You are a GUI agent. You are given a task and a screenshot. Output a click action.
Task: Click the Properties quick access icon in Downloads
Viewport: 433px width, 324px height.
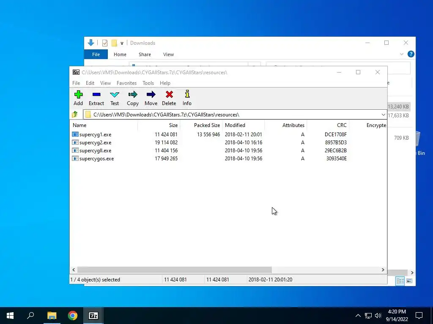click(x=105, y=43)
